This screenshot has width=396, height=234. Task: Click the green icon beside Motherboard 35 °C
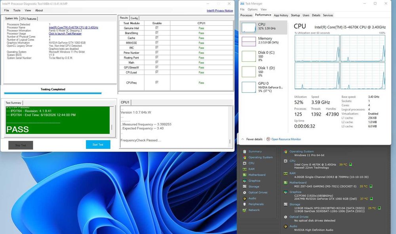371,186
